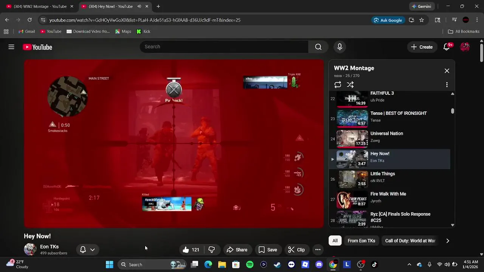This screenshot has width=484, height=272.
Task: Mute the Hey Now! tab audio icon
Action: (139, 6)
